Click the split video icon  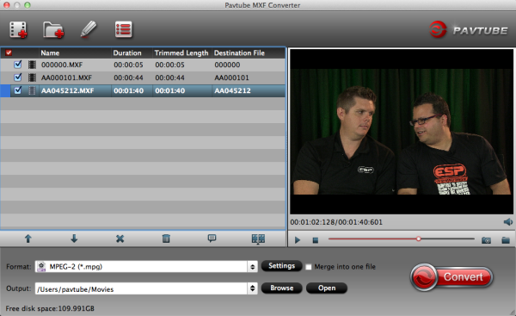pyautogui.click(x=258, y=239)
